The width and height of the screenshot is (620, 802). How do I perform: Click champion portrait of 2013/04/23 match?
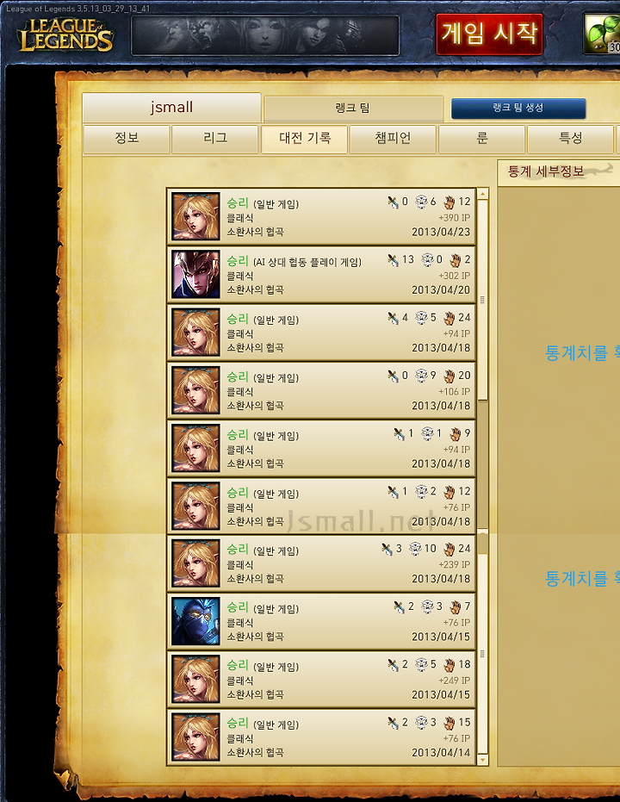tap(195, 216)
